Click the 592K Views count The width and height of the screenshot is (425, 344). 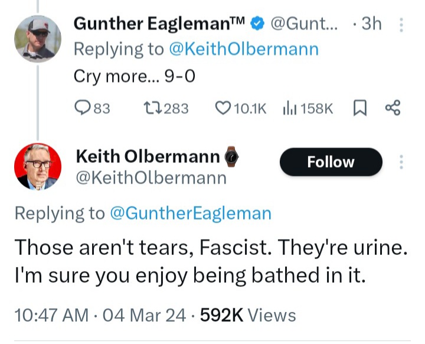point(248,315)
